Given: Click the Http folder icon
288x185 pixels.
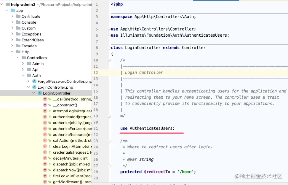Looking at the screenshot, I should pos(18,52).
